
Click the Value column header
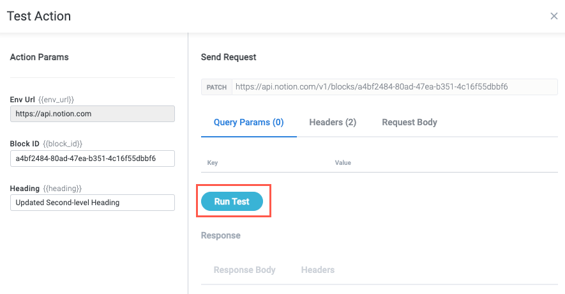[x=343, y=163]
